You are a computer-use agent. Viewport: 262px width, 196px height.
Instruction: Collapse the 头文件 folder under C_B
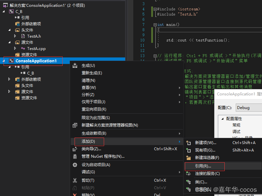click(x=9, y=30)
